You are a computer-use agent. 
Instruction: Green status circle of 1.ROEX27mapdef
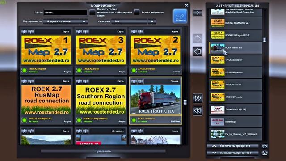tap(24, 70)
